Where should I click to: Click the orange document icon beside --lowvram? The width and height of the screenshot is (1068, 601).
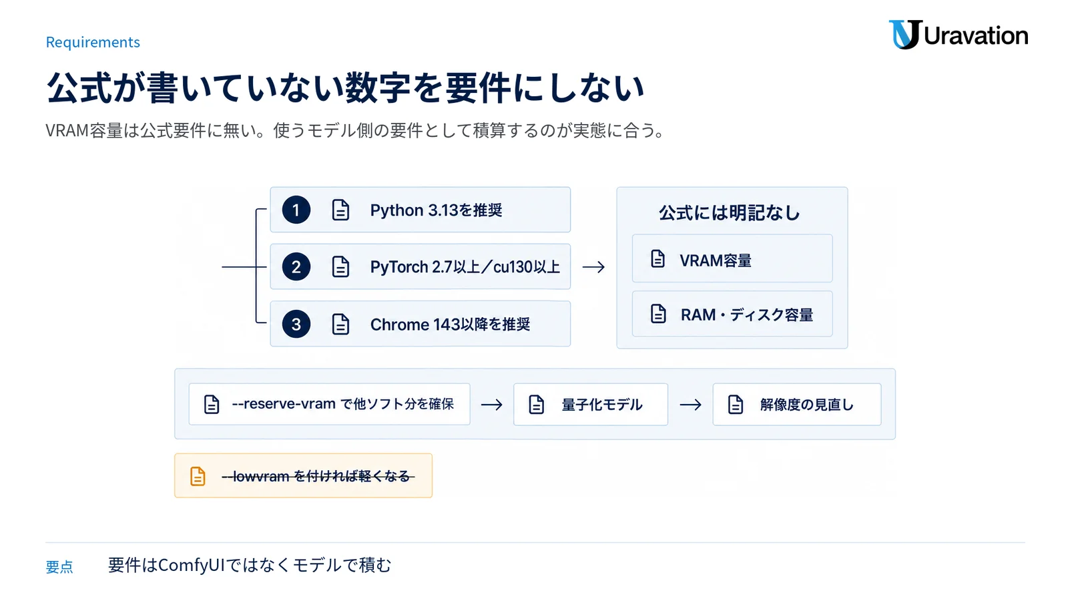[x=198, y=476]
